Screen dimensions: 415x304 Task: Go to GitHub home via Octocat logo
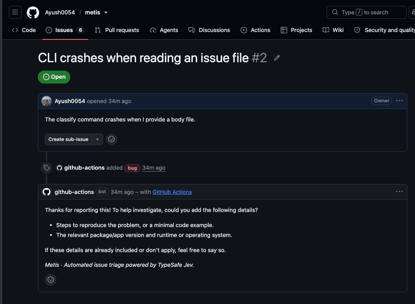(33, 13)
